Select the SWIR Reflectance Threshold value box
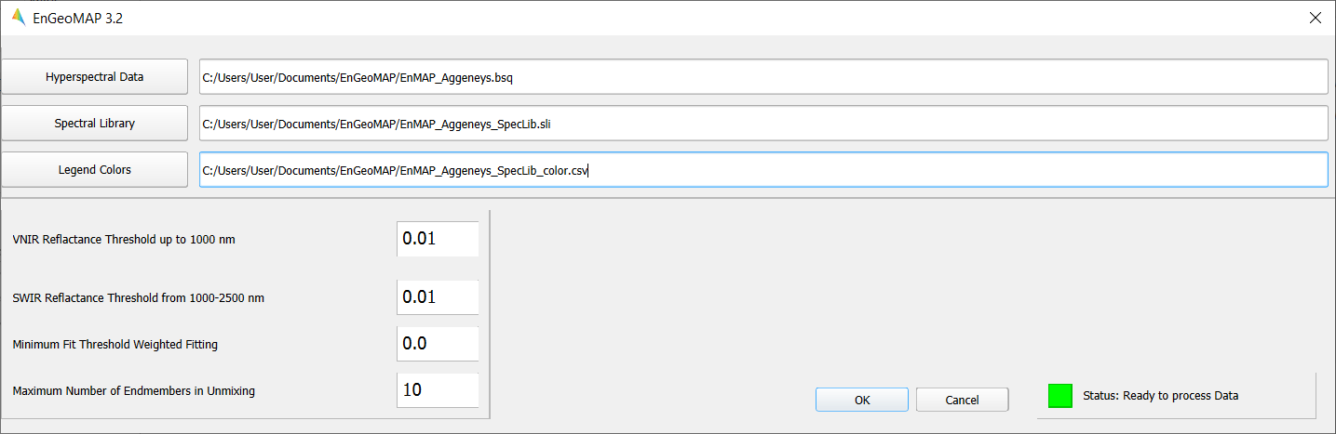 (x=438, y=297)
